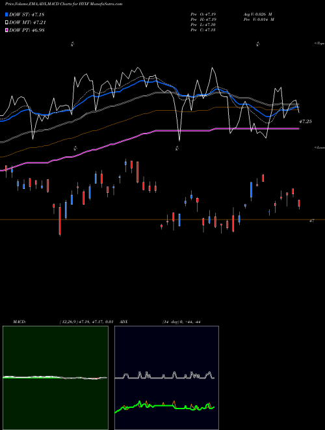Click the 'Lows' marker label

click(x=320, y=147)
